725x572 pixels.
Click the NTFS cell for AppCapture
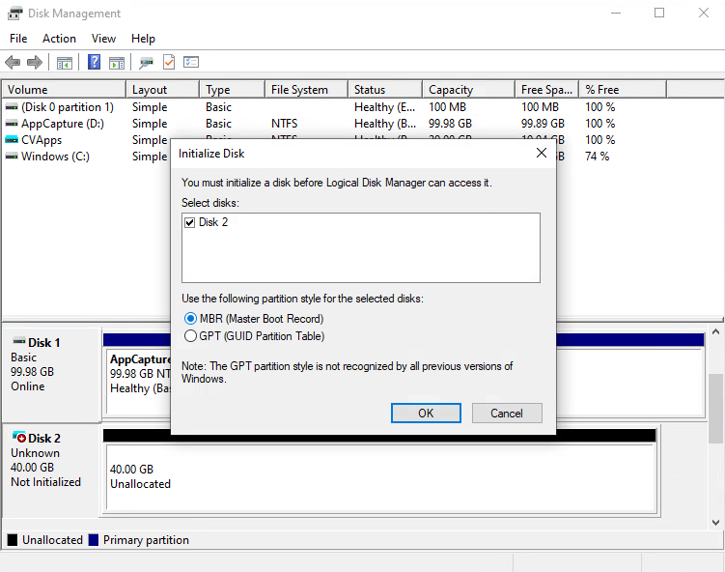[x=285, y=124]
